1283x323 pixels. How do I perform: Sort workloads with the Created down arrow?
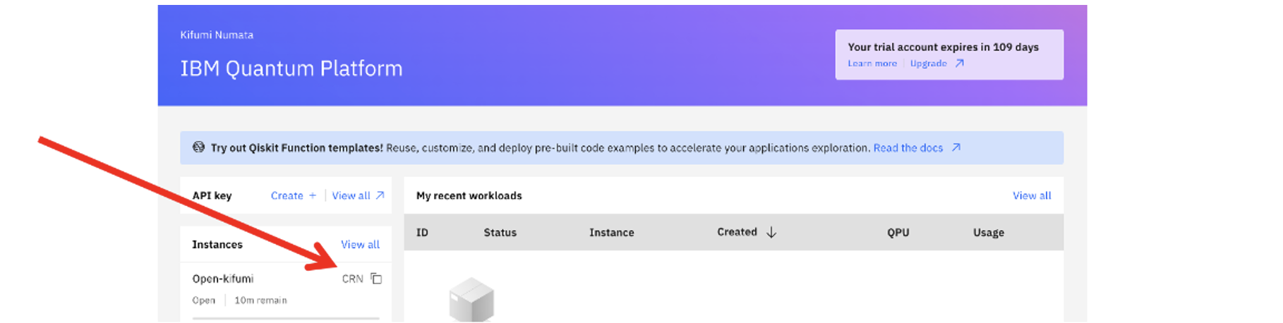click(771, 232)
